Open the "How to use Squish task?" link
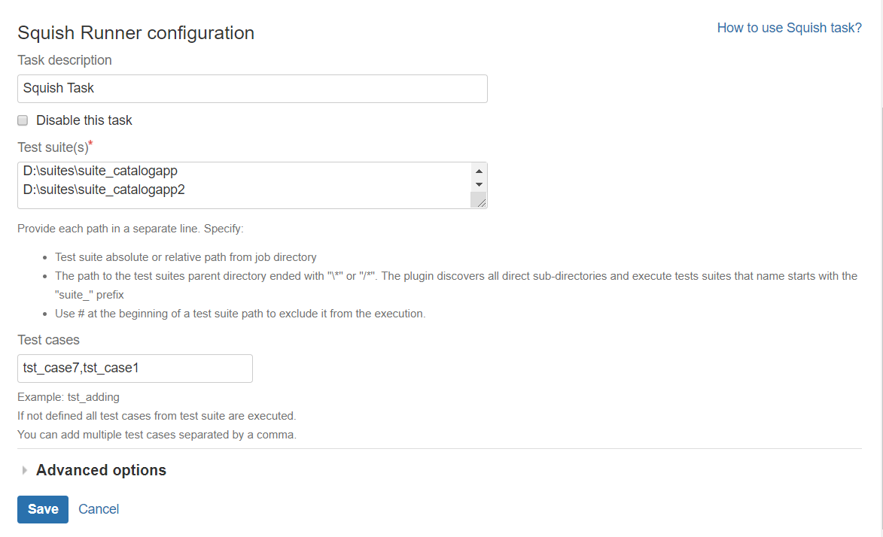 point(789,28)
